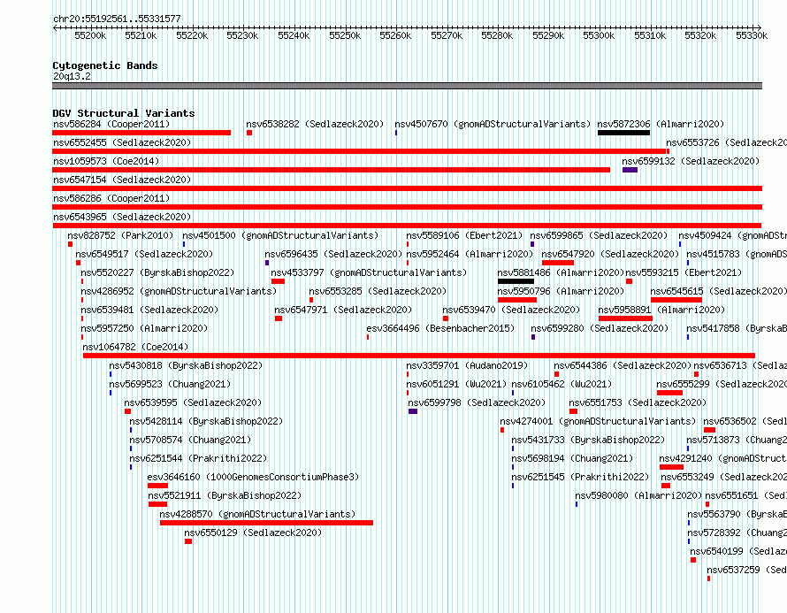787x613 pixels.
Task: Click the nsv6539595 (Sedlazeck2020) label
Action: [x=193, y=402]
